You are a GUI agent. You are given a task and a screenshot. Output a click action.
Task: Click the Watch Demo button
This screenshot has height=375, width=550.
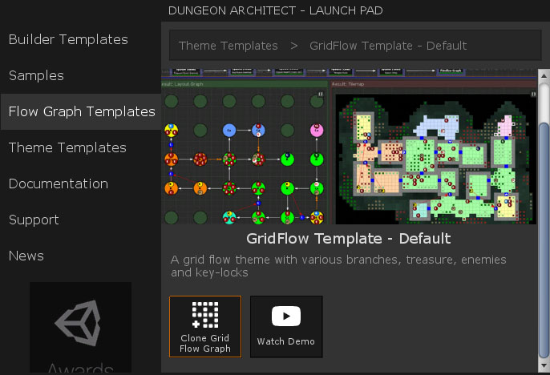286,327
